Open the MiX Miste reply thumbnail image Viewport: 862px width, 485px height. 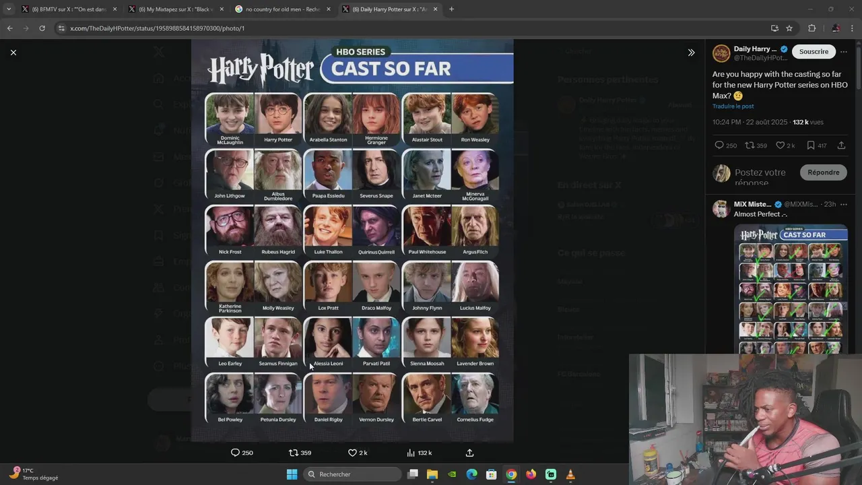point(791,290)
